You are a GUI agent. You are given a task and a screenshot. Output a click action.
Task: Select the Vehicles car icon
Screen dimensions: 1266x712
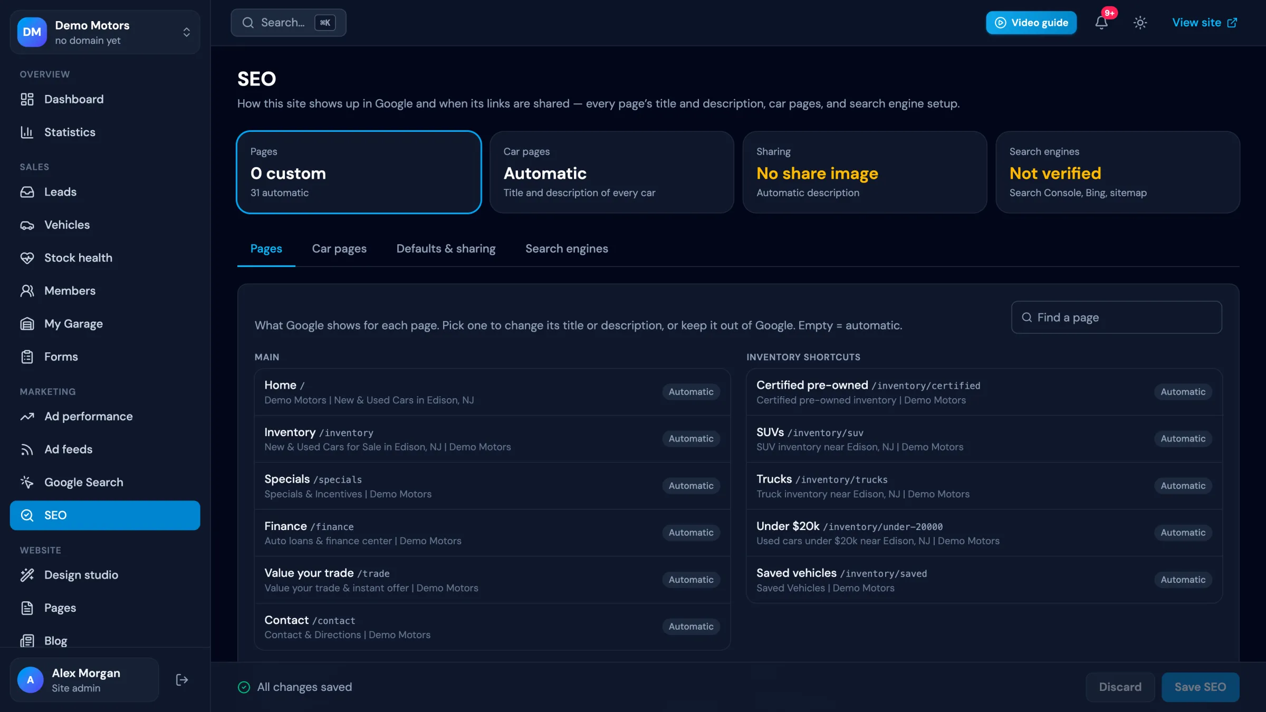coord(27,225)
